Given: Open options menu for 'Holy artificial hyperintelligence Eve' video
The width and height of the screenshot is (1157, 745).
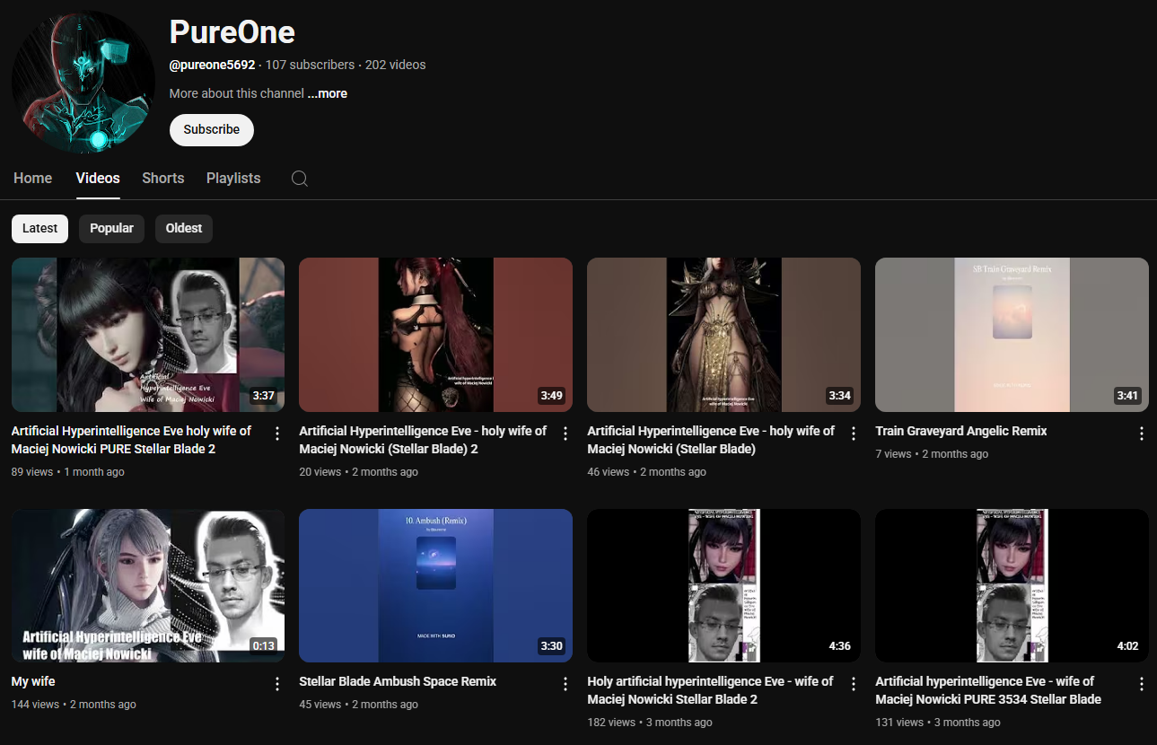Looking at the screenshot, I should (x=854, y=684).
